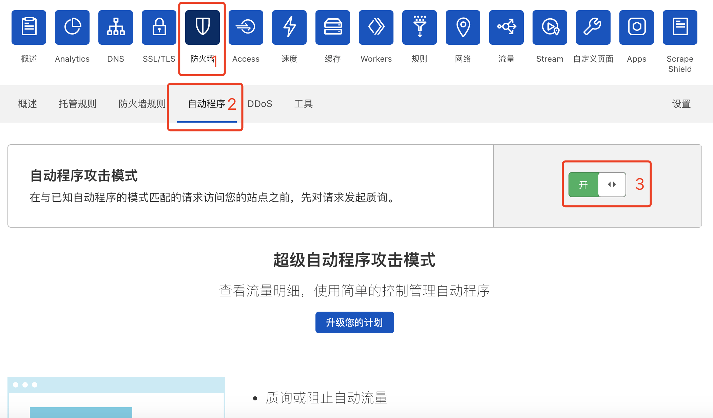Image resolution: width=713 pixels, height=418 pixels.
Task: Switch to the firewall 概述 sub-tab
Action: [x=27, y=104]
